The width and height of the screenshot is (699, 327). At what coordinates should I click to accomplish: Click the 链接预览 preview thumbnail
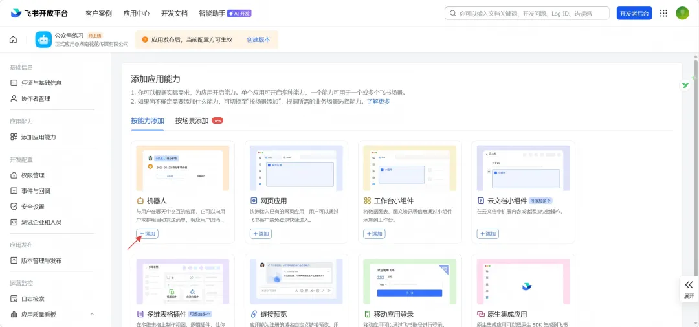click(296, 282)
